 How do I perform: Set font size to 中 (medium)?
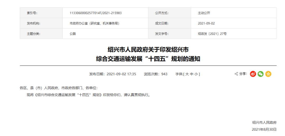coord(191,74)
